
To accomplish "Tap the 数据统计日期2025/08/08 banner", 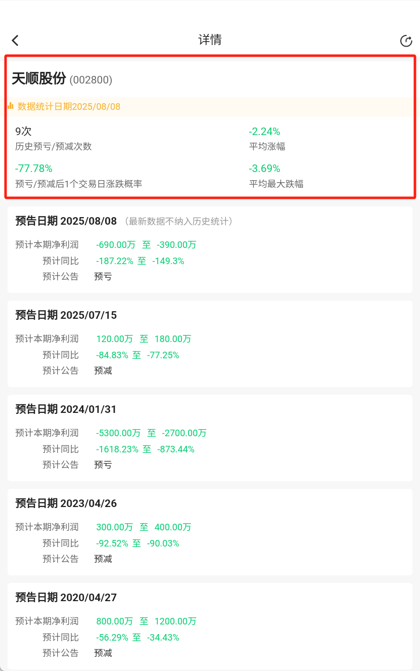I will [210, 107].
